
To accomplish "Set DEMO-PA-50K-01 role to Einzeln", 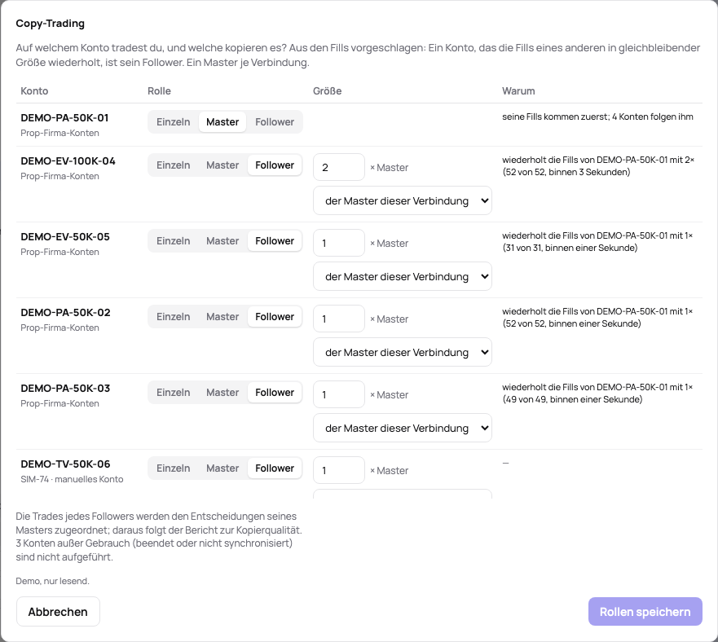I will click(x=173, y=122).
